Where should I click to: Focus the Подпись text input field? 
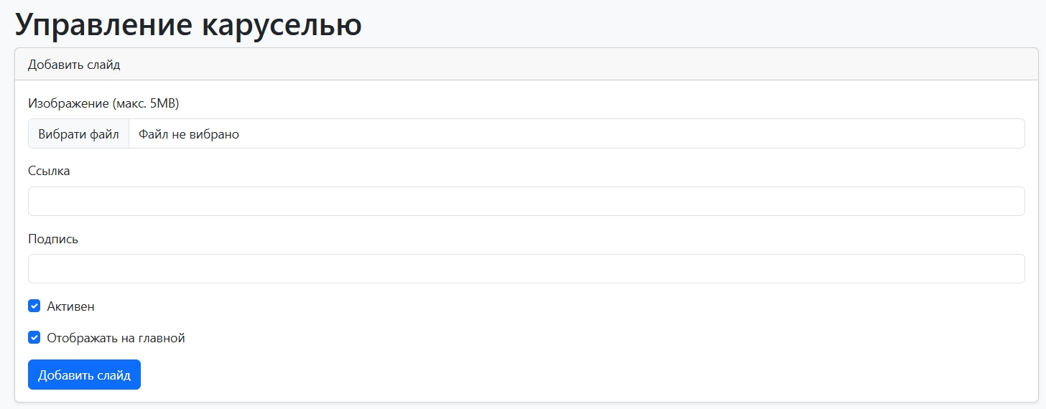(526, 269)
